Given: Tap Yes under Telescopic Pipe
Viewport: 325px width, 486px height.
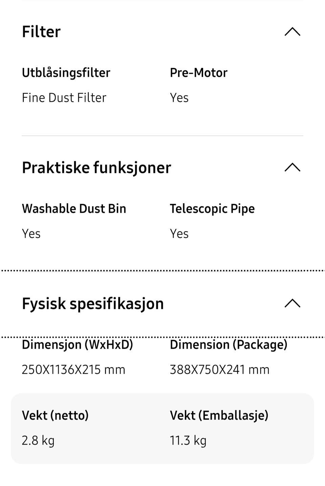Looking at the screenshot, I should coord(179,234).
